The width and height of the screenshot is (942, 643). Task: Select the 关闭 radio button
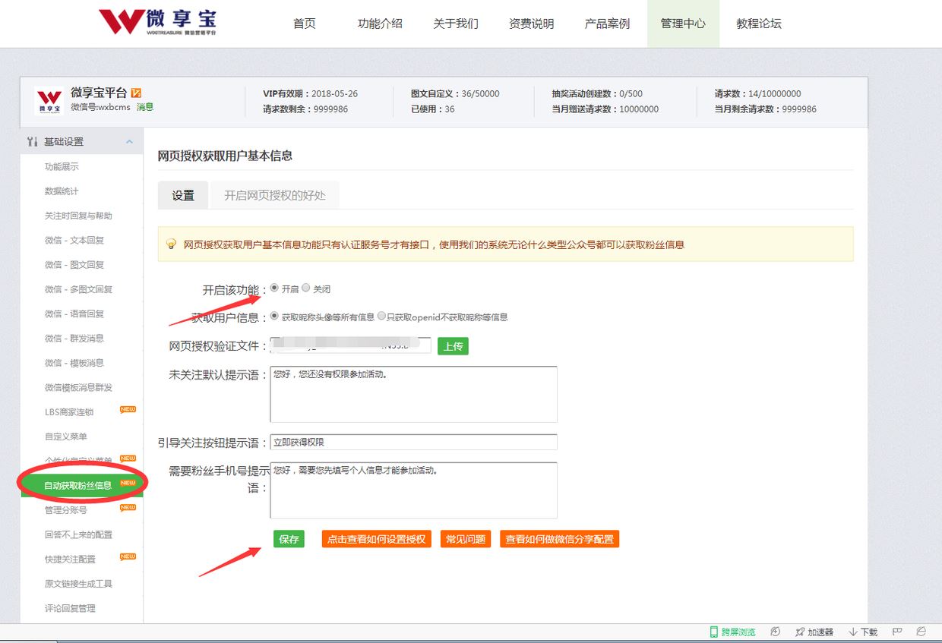[306, 288]
